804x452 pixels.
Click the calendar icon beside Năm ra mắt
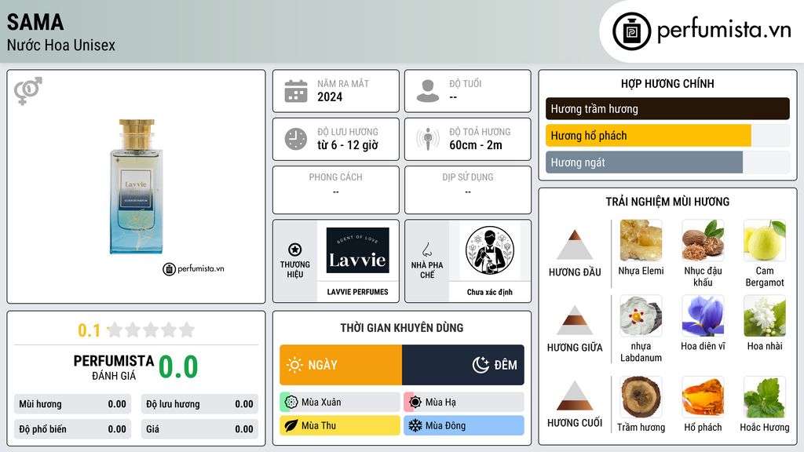pyautogui.click(x=296, y=91)
